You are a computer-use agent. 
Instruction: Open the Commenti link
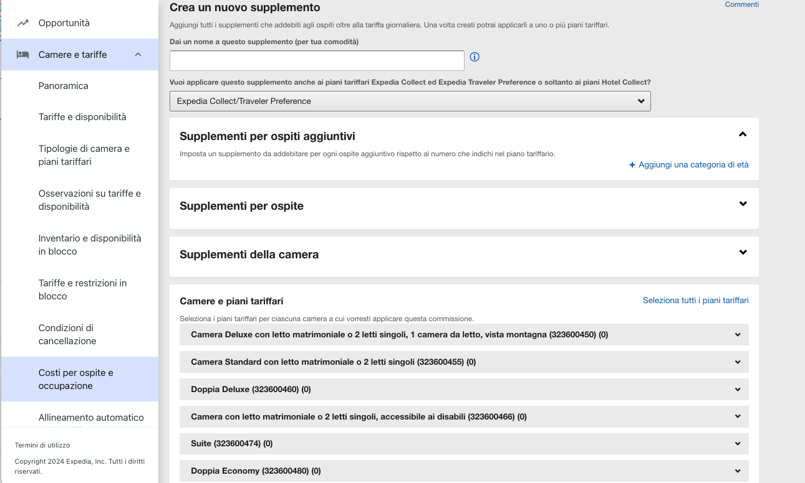742,5
